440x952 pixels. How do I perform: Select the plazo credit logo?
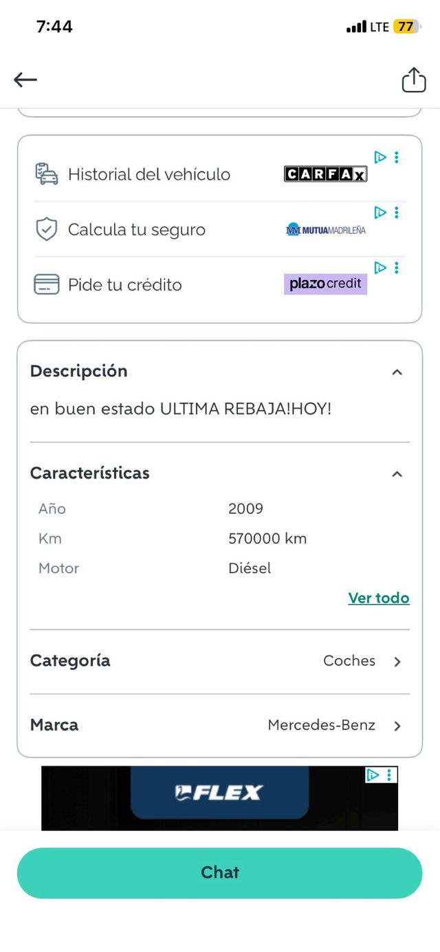click(x=324, y=284)
